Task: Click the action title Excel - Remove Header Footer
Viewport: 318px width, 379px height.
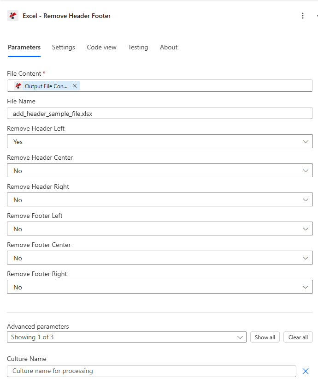Action: tap(66, 16)
